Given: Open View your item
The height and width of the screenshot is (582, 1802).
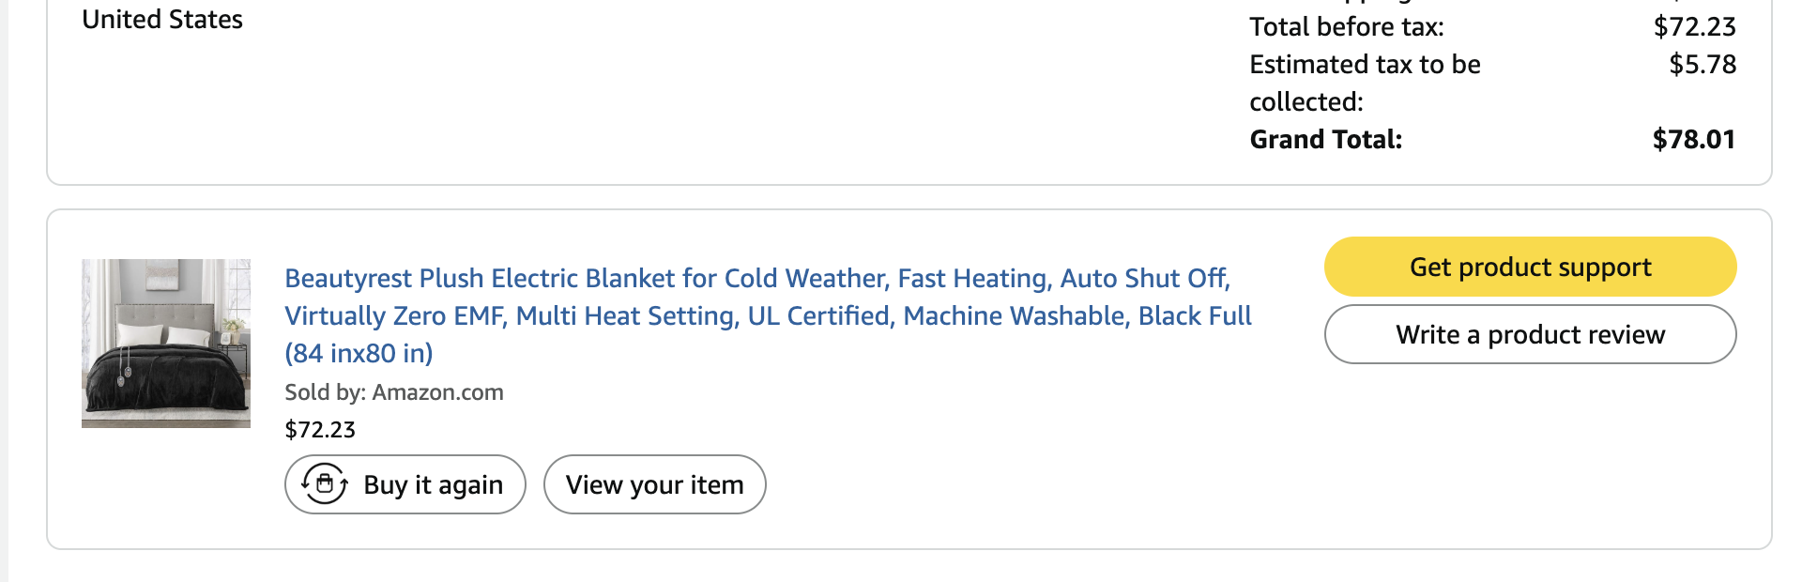Looking at the screenshot, I should 655,484.
